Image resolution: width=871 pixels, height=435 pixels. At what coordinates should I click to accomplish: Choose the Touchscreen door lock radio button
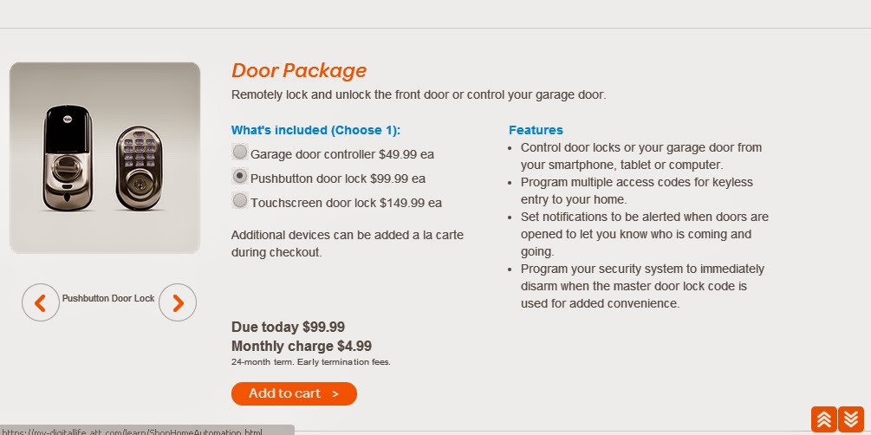(240, 201)
